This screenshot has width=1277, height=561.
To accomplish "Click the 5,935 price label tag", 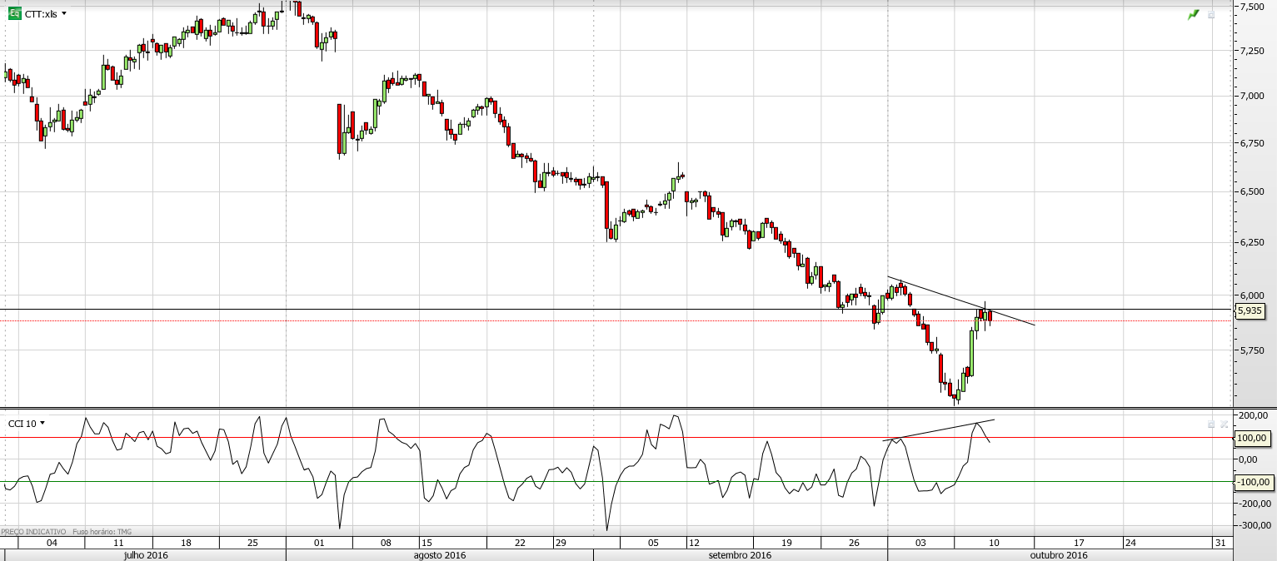I will click(1250, 310).
